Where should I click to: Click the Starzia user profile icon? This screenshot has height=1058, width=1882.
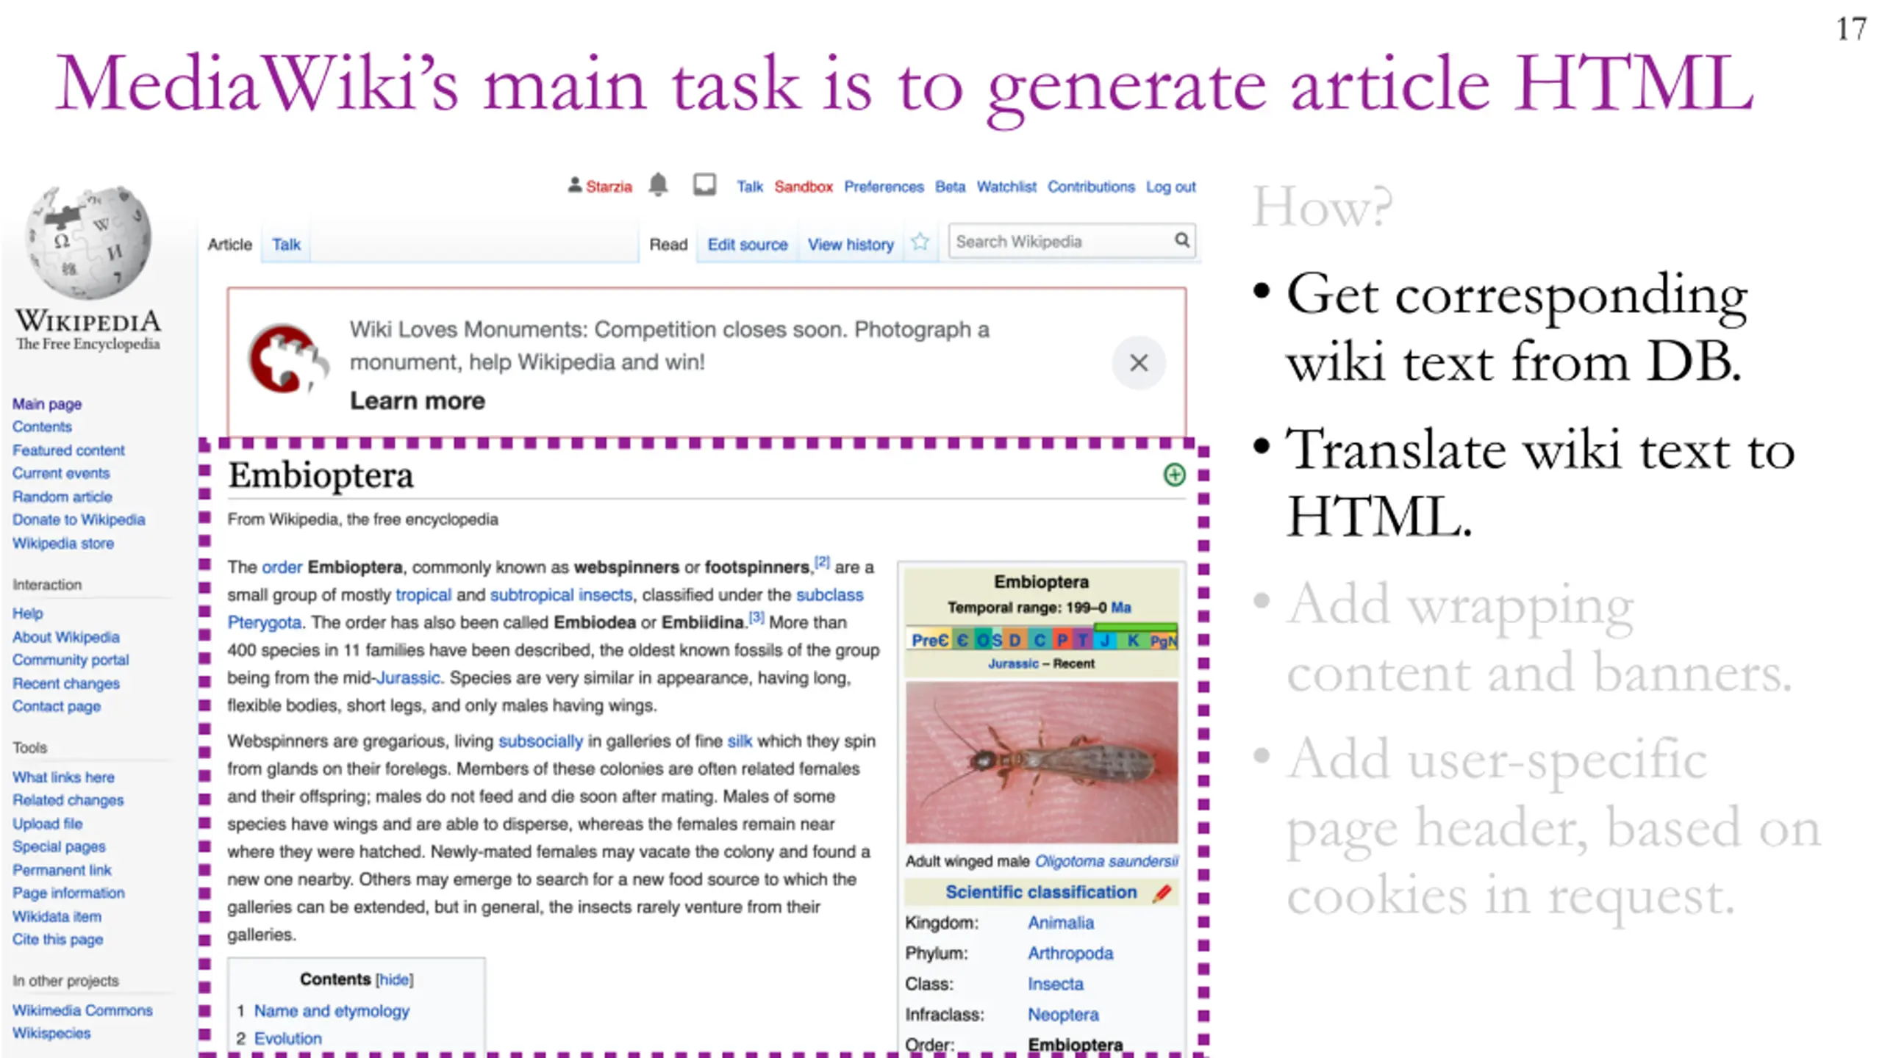point(575,185)
